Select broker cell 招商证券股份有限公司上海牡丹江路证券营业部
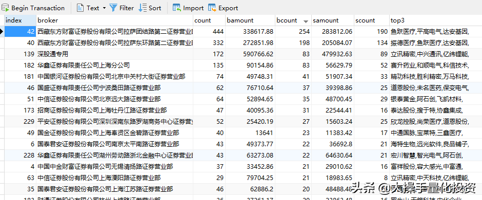 [115, 110]
